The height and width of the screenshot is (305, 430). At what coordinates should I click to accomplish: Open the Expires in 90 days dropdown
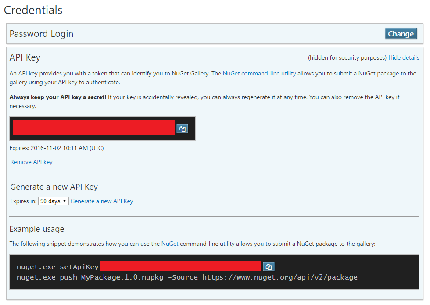pos(54,201)
